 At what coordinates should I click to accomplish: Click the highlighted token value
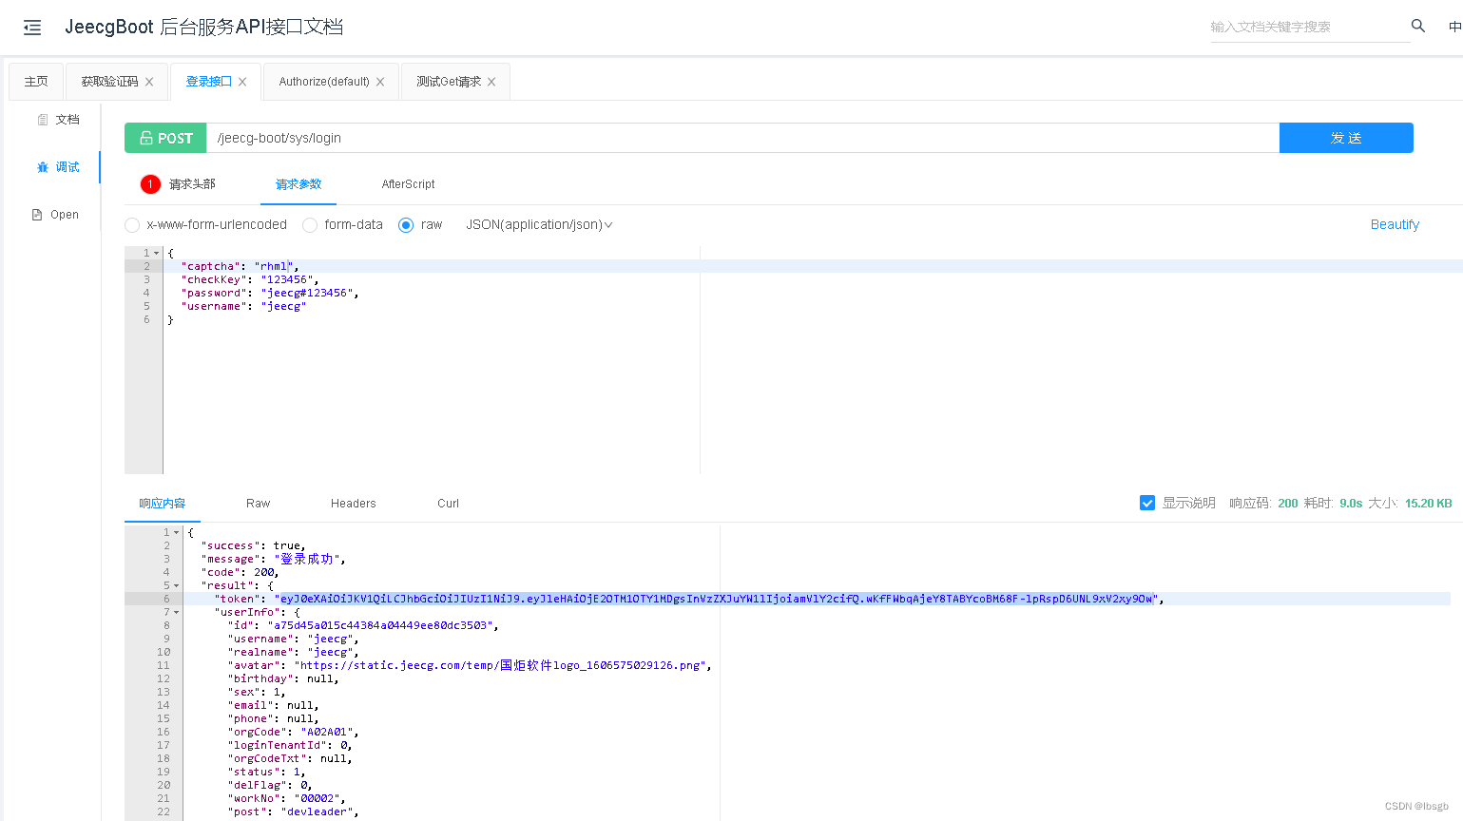(x=718, y=599)
